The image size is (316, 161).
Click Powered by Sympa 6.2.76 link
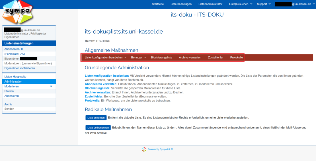click(161, 149)
